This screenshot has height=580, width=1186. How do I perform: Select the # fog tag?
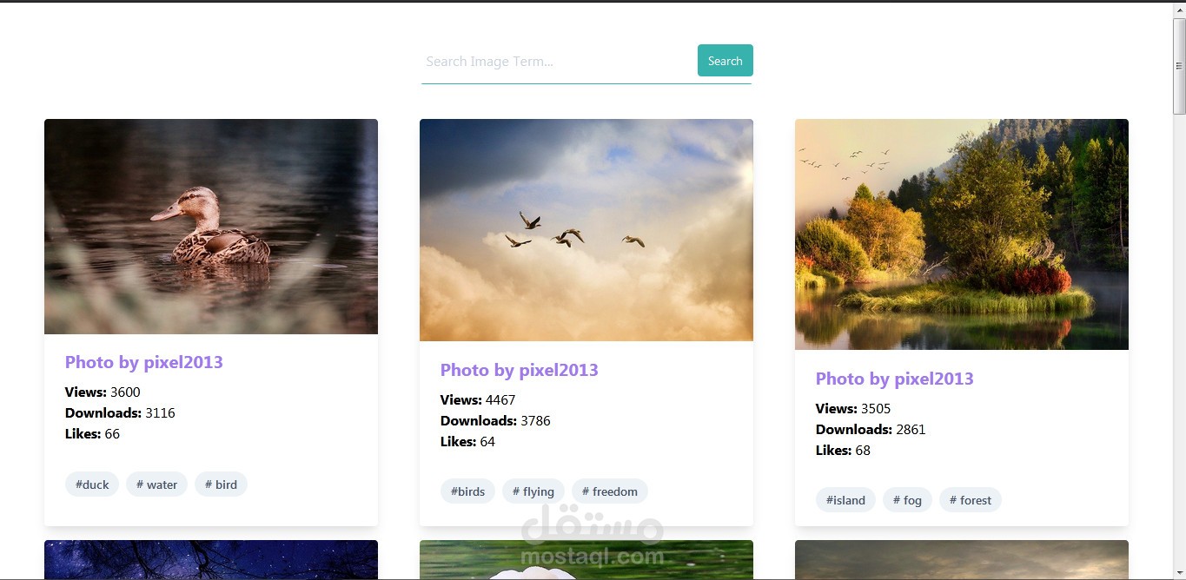[x=908, y=500]
